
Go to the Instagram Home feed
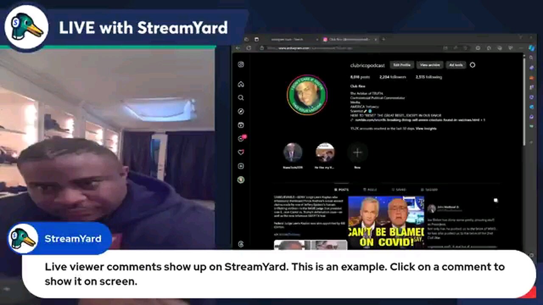coord(241,84)
